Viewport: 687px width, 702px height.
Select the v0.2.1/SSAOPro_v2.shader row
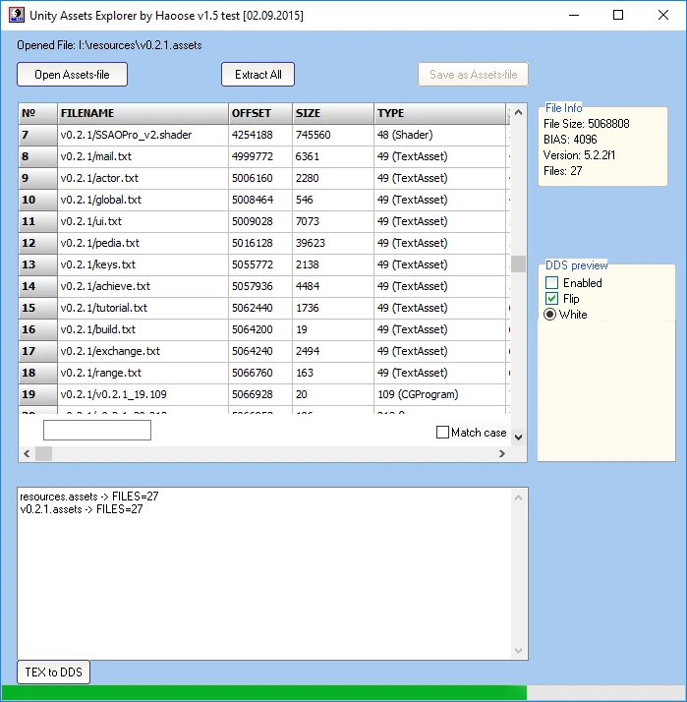pyautogui.click(x=142, y=135)
